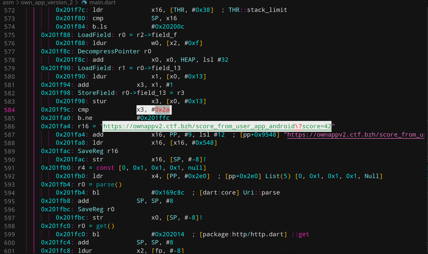428x254 pixels.
Task: Click the THR::stack_limit comment
Action: [258, 10]
